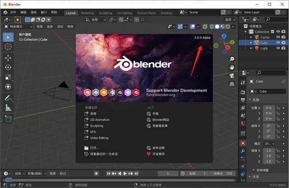Pin the Cube properties panel

284,81
